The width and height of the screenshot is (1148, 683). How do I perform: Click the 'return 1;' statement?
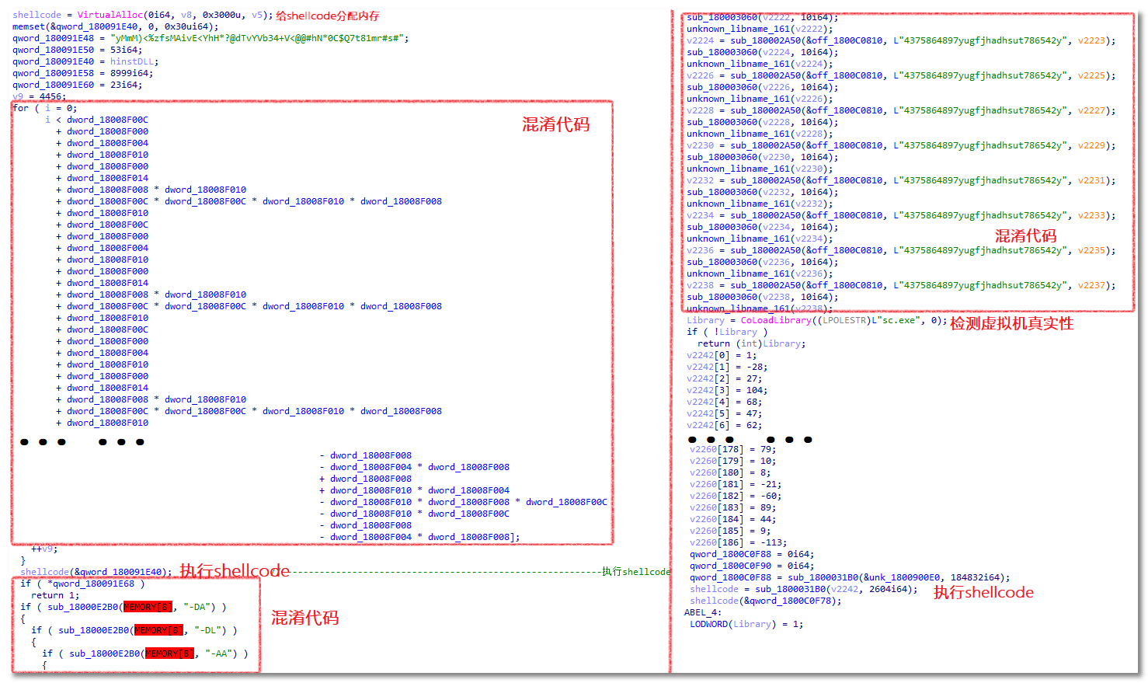click(x=55, y=595)
